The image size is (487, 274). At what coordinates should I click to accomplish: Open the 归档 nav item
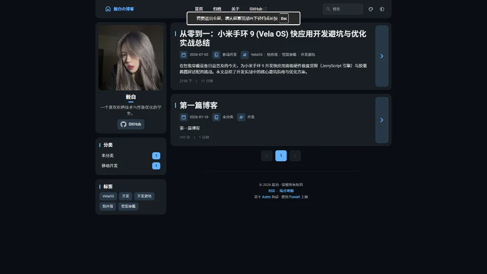click(217, 9)
